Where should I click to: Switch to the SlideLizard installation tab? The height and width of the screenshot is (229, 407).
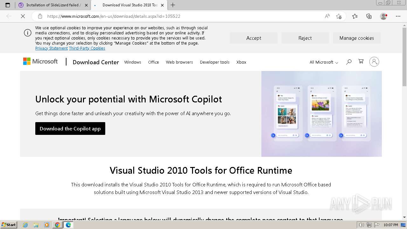point(53,5)
